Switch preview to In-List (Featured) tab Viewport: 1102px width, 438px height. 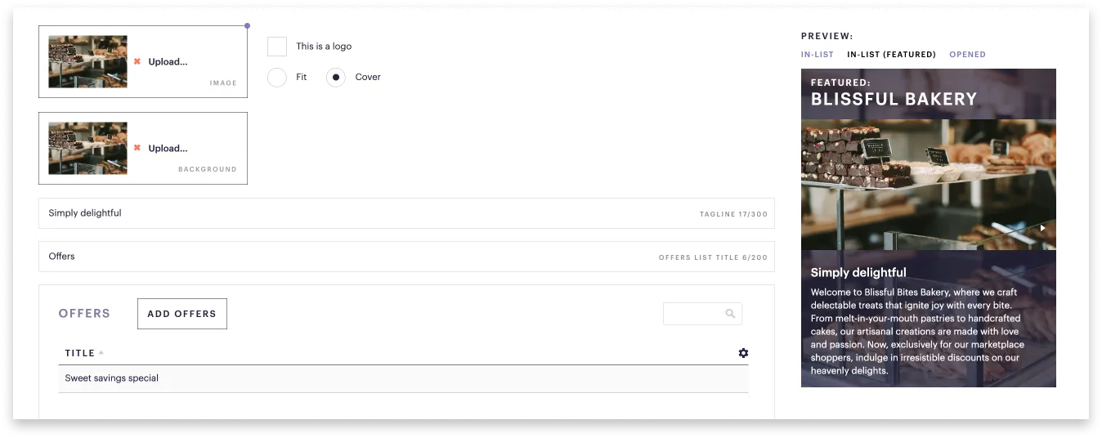click(x=891, y=55)
